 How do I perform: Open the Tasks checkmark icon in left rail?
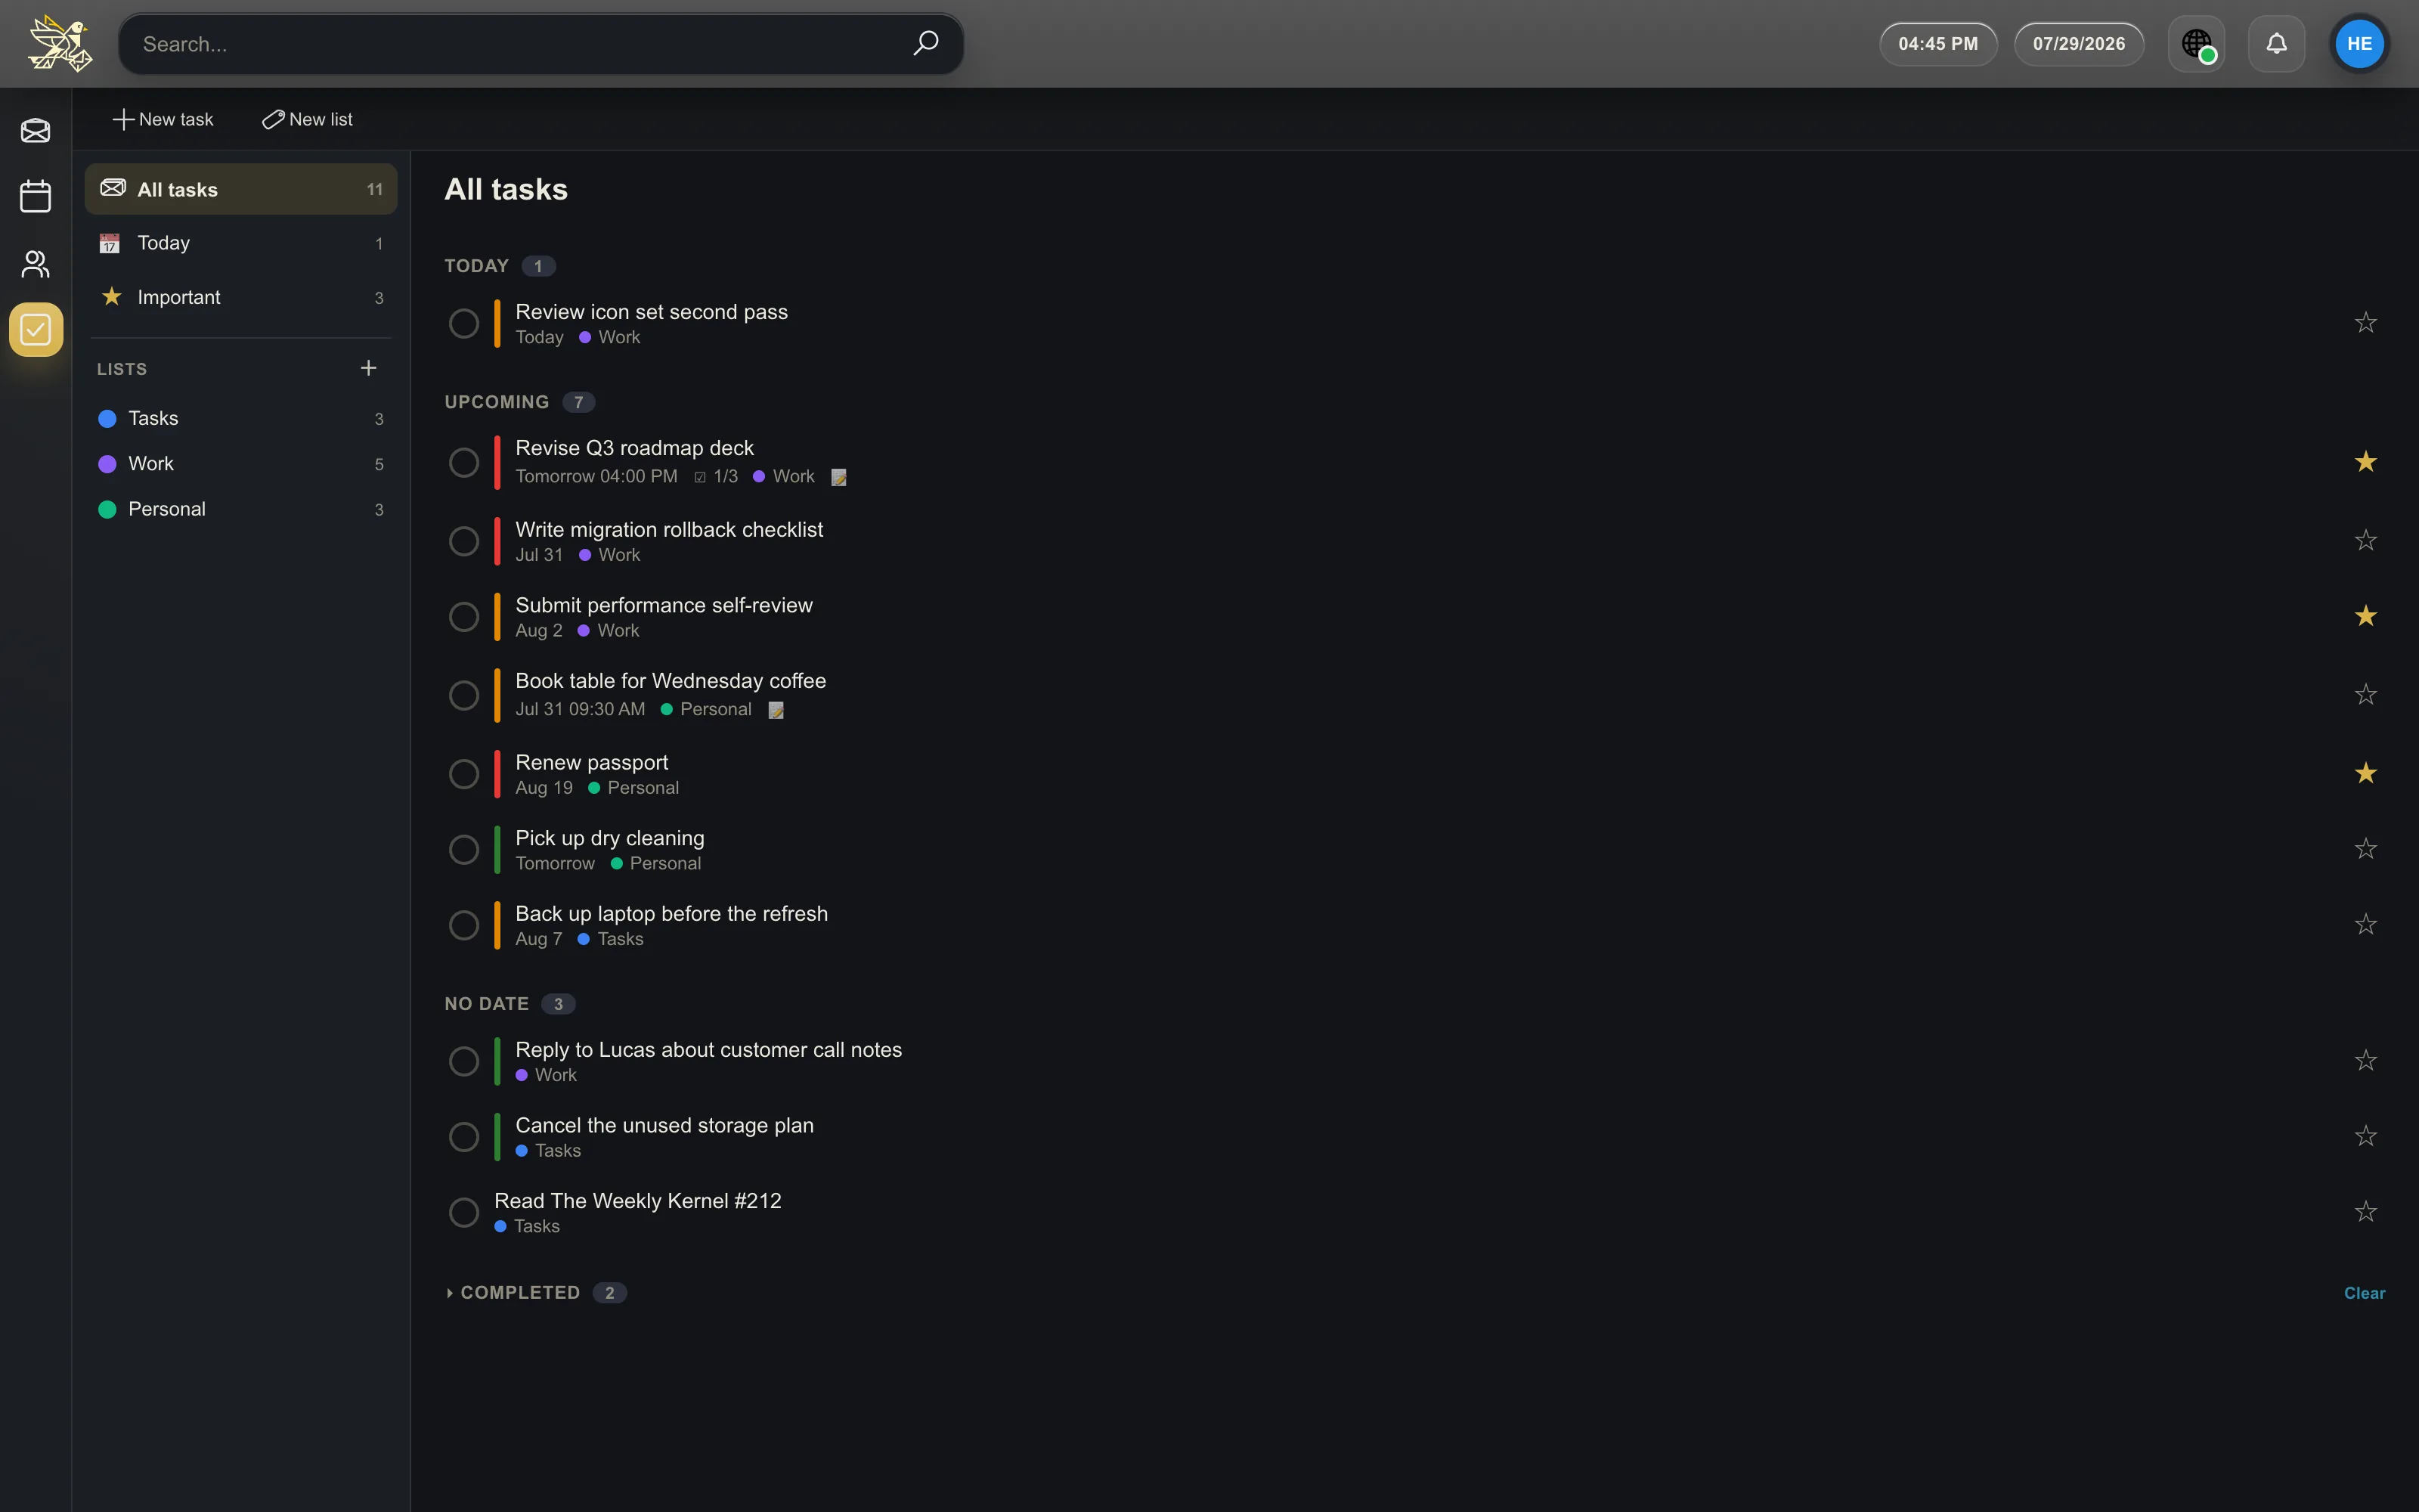click(36, 329)
